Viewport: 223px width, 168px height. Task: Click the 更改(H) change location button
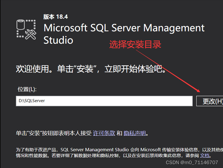pyautogui.click(x=210, y=101)
